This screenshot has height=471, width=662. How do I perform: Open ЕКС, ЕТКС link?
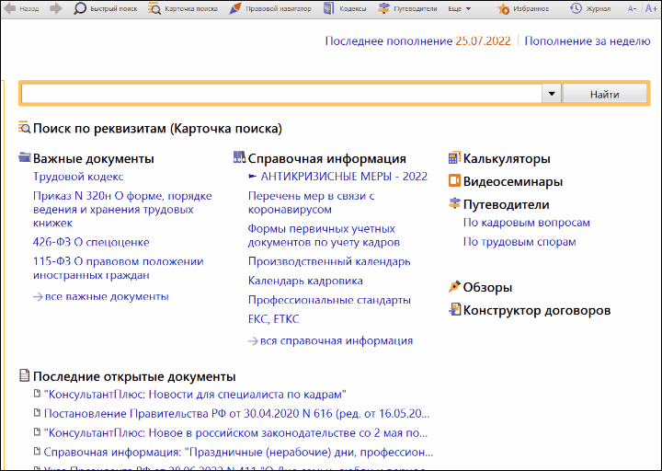point(274,319)
